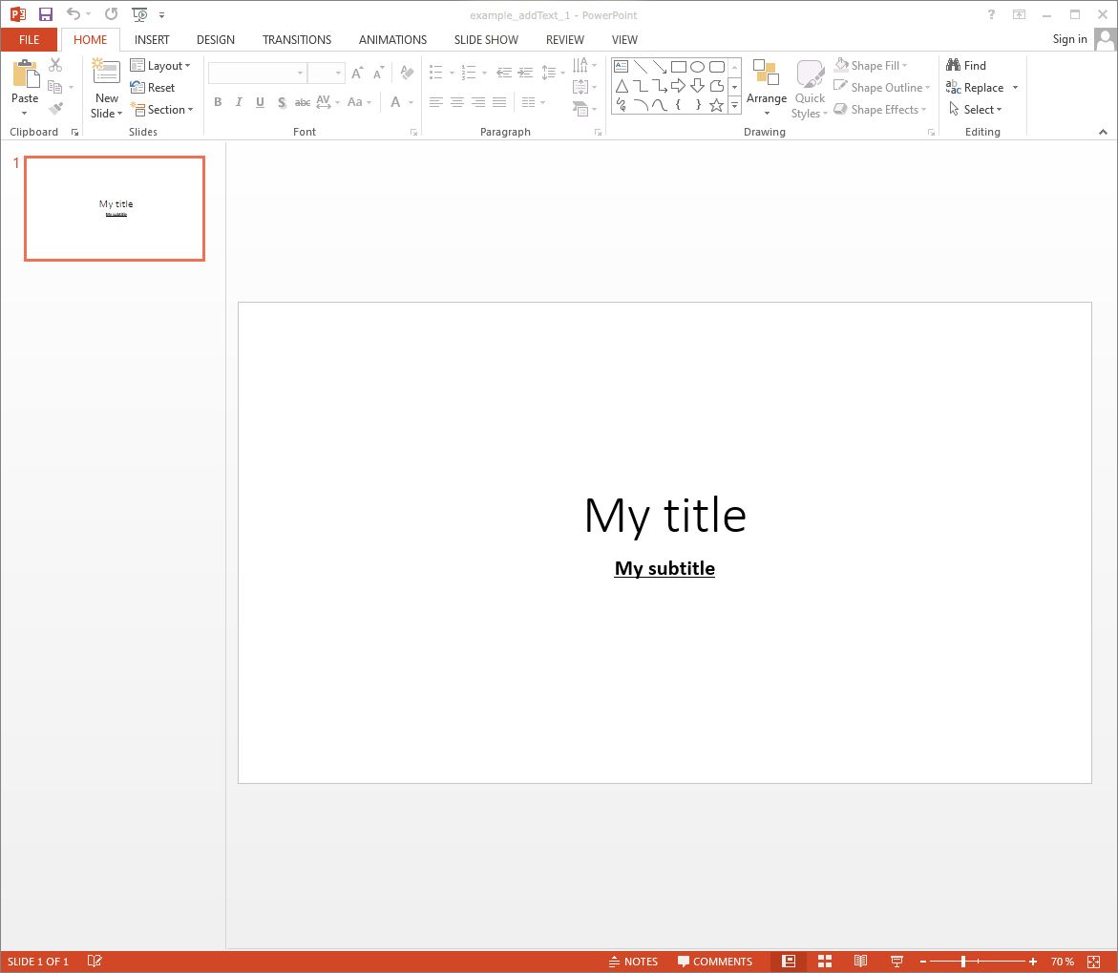
Task: Open the PowerPoint Help question mark
Action: tap(991, 14)
